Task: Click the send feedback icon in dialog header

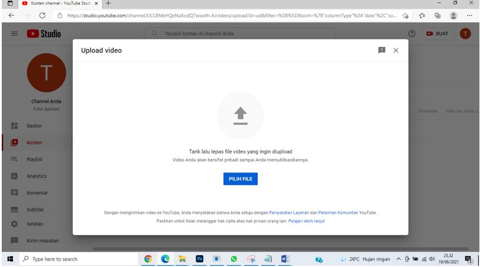Action: tap(381, 50)
